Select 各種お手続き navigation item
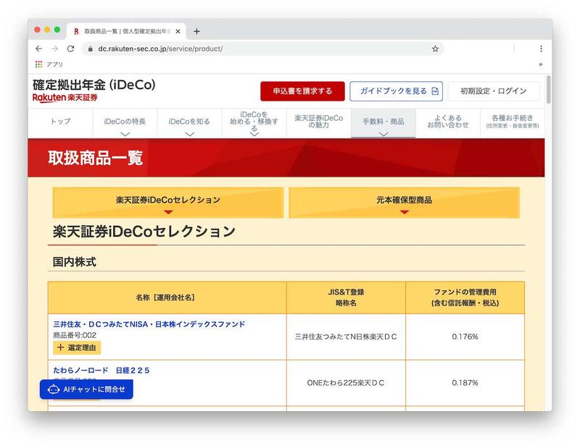 [513, 123]
